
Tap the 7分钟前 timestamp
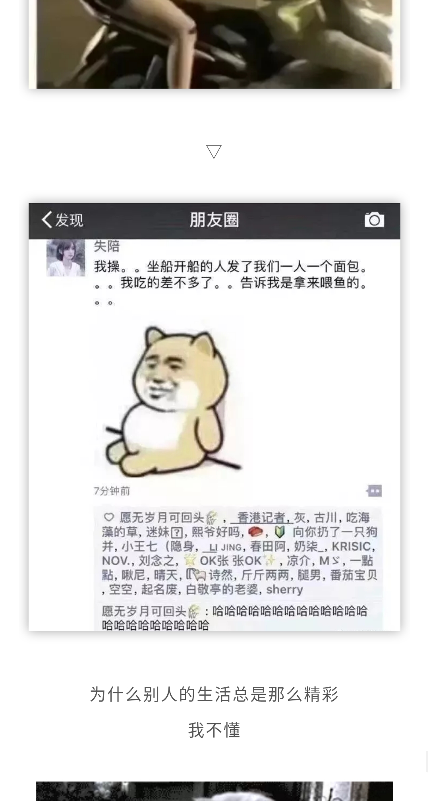coord(112,491)
